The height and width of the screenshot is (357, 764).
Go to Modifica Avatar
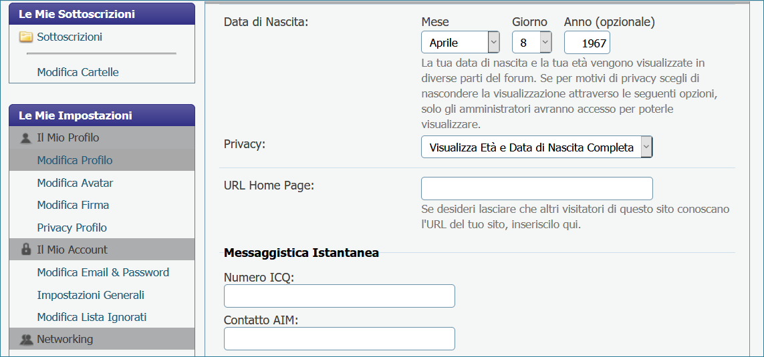click(x=75, y=183)
